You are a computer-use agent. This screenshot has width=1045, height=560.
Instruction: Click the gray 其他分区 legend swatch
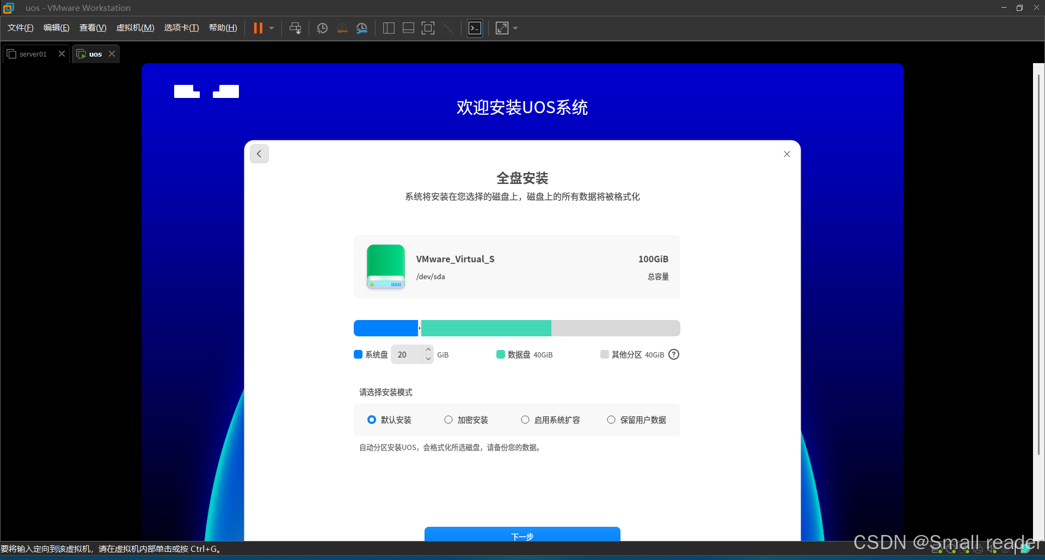pos(604,354)
